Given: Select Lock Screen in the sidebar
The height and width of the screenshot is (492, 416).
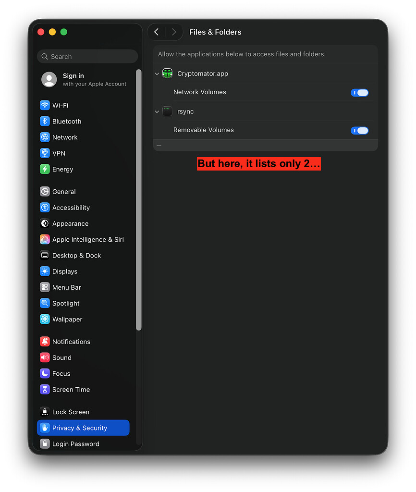Looking at the screenshot, I should (x=83, y=412).
